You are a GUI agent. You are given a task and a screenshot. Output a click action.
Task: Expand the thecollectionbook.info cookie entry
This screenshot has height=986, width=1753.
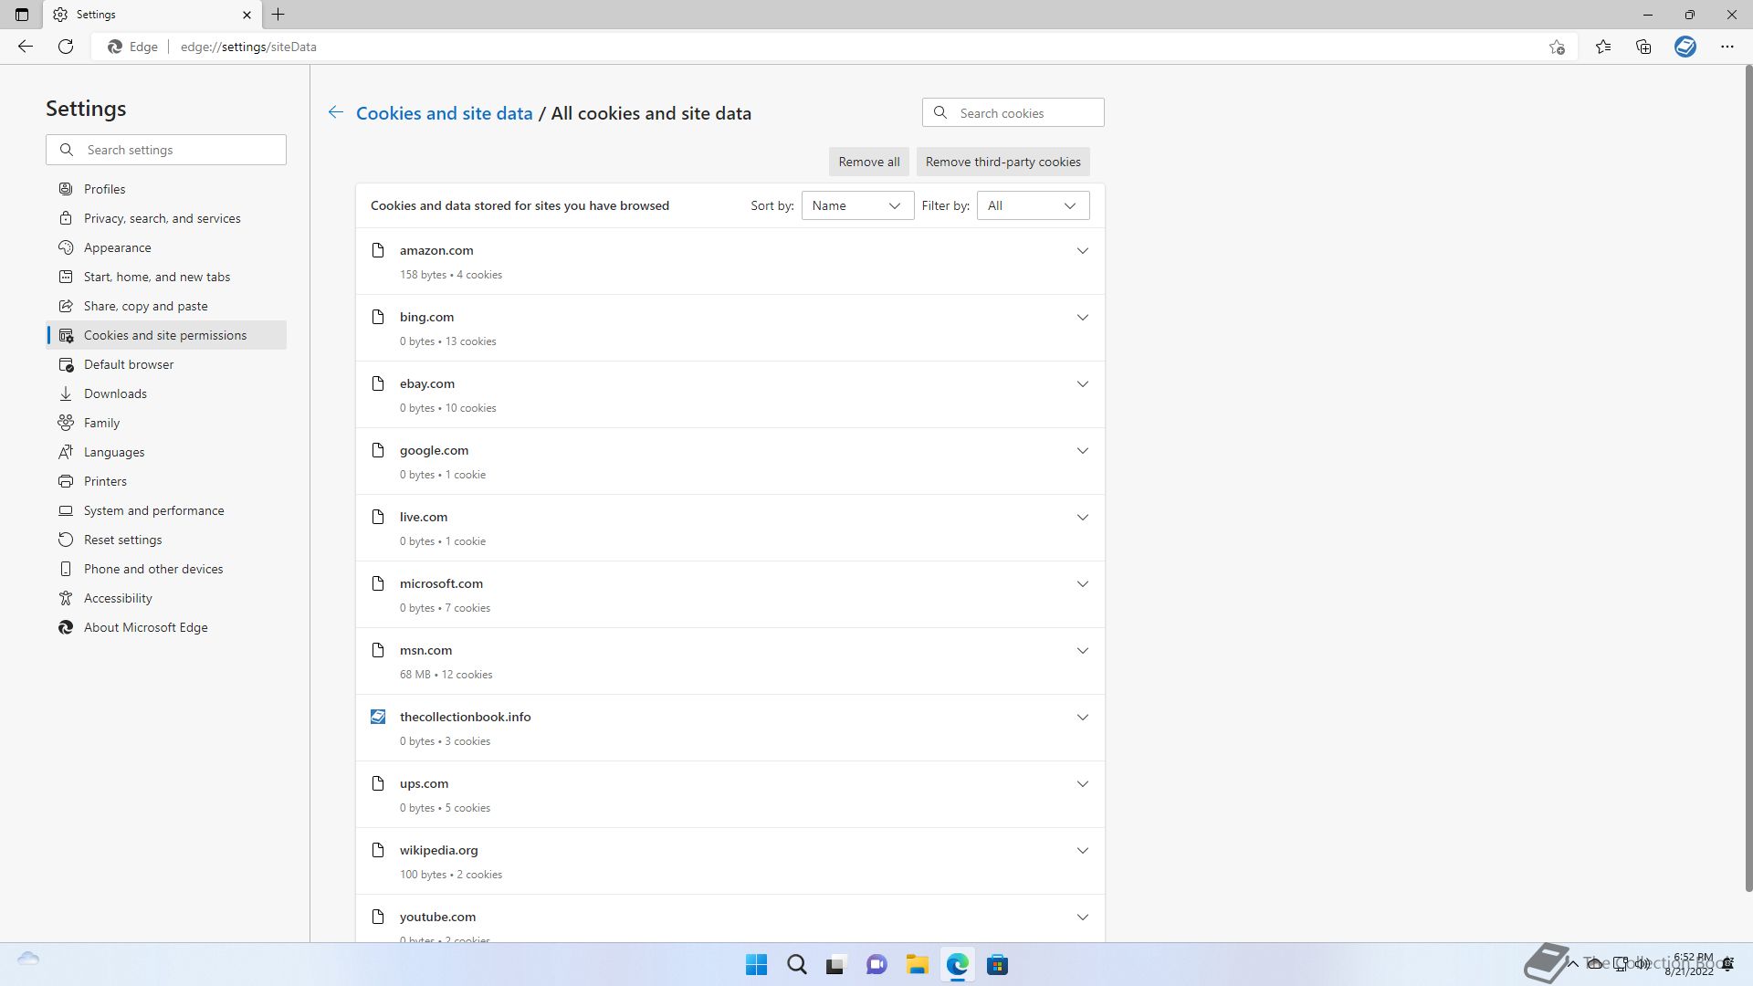(x=1082, y=718)
